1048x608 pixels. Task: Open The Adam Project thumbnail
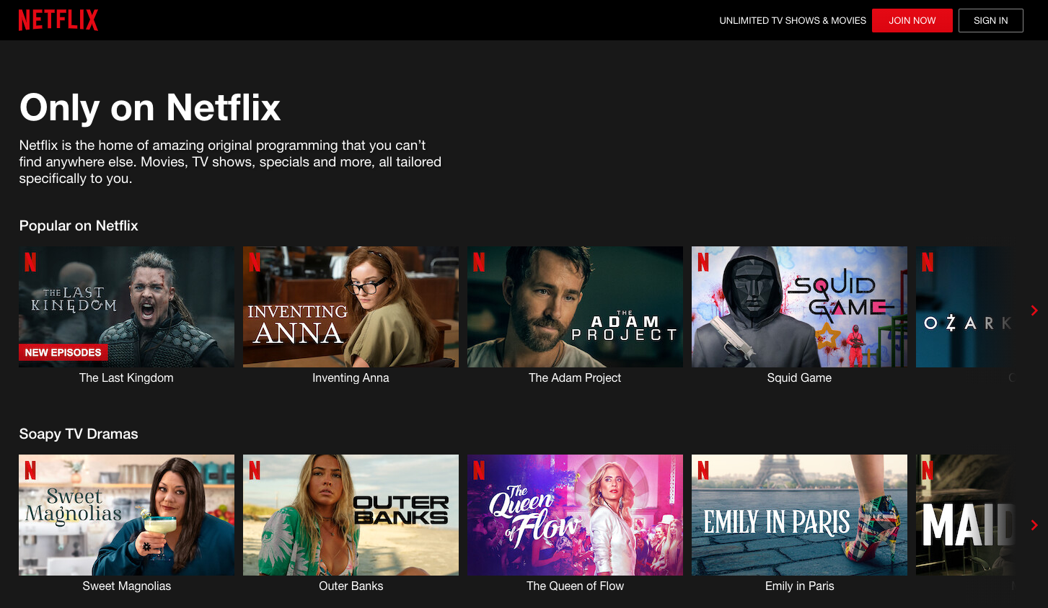(575, 307)
